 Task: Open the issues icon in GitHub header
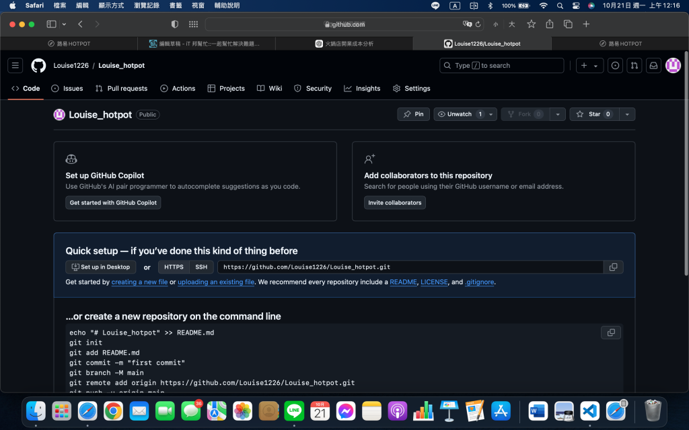coord(615,65)
